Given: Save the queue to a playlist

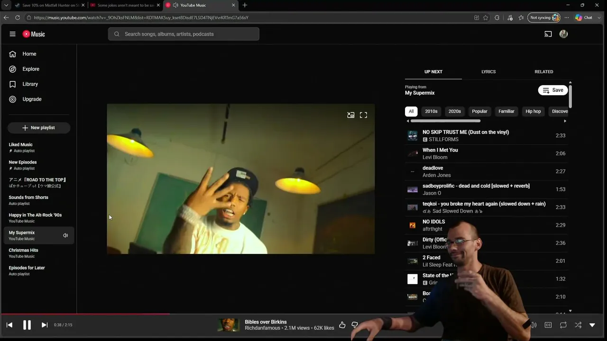Looking at the screenshot, I should coord(553,90).
